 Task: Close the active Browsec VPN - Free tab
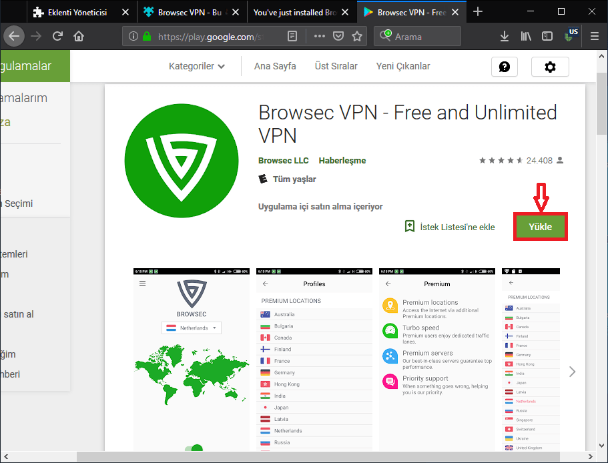[x=455, y=13]
